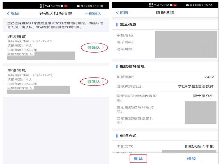The height and width of the screenshot is (166, 221).
Task: Tap vibrate mode icon in right status bar
Action: pyautogui.click(x=195, y=5)
